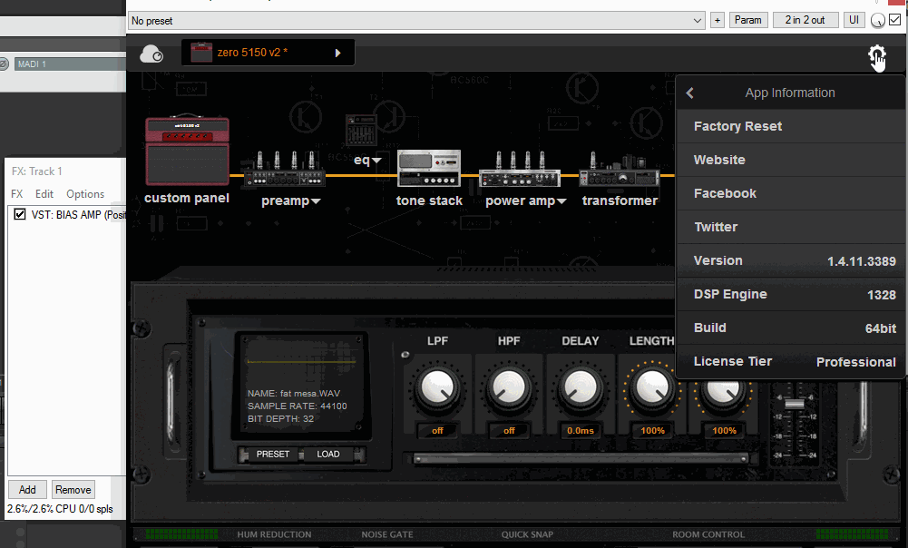Click the horizontal slider below the knobs

580,459
